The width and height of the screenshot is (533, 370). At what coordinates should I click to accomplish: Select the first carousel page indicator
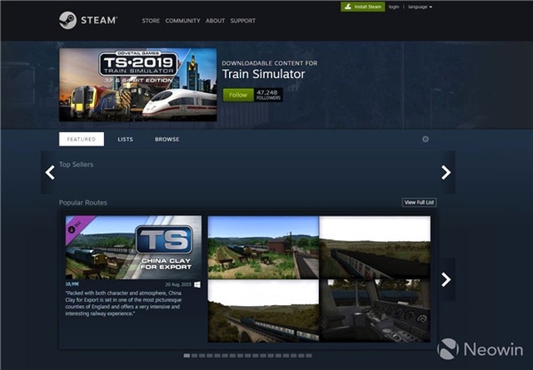click(x=187, y=356)
